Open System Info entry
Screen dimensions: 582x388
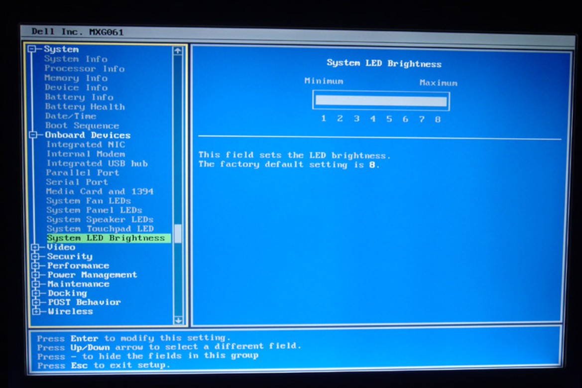tap(76, 59)
